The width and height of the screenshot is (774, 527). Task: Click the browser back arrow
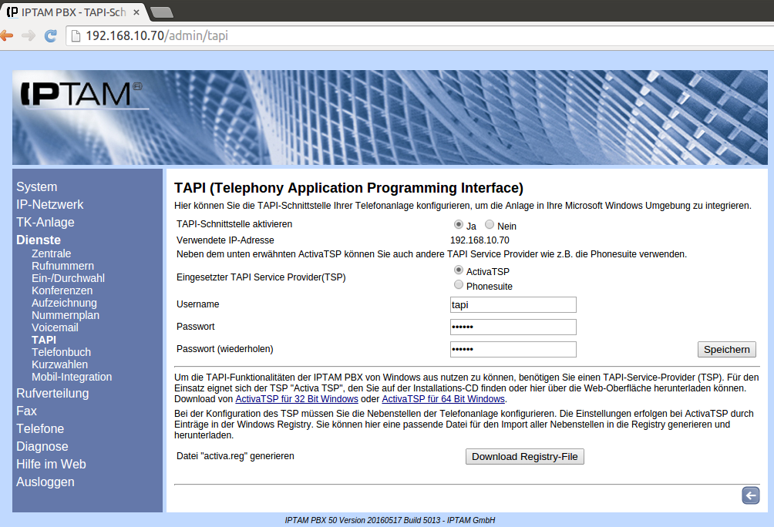7,35
